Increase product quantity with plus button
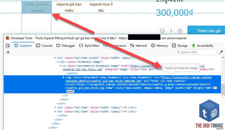This screenshot has width=225, height=130. (180, 31)
